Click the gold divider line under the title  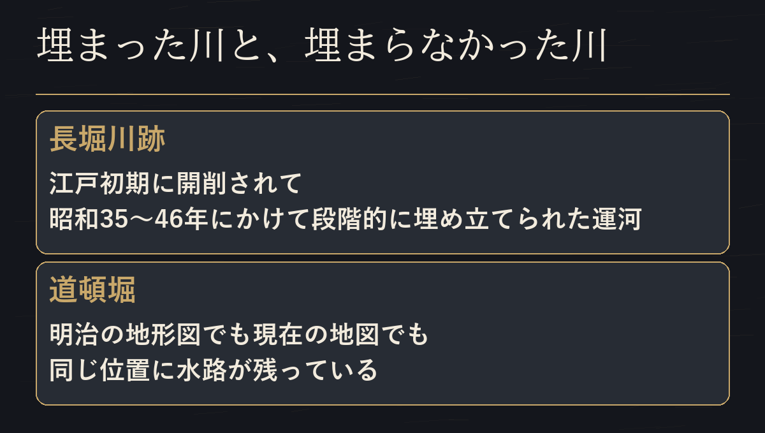pos(382,94)
